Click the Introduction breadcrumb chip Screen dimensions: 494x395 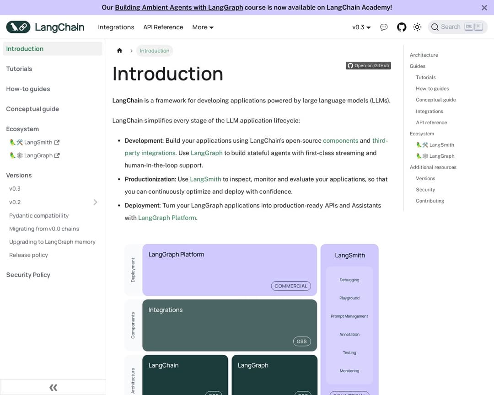[x=155, y=51]
